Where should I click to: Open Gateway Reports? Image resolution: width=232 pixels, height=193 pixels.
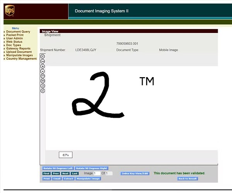click(18, 48)
